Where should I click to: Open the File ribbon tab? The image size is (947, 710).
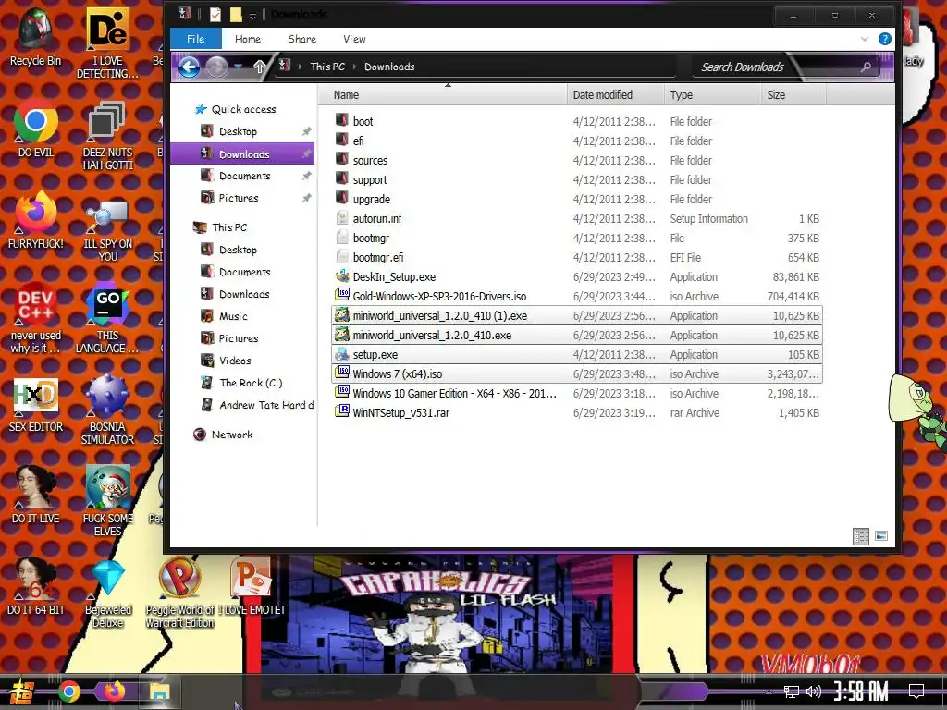(196, 39)
